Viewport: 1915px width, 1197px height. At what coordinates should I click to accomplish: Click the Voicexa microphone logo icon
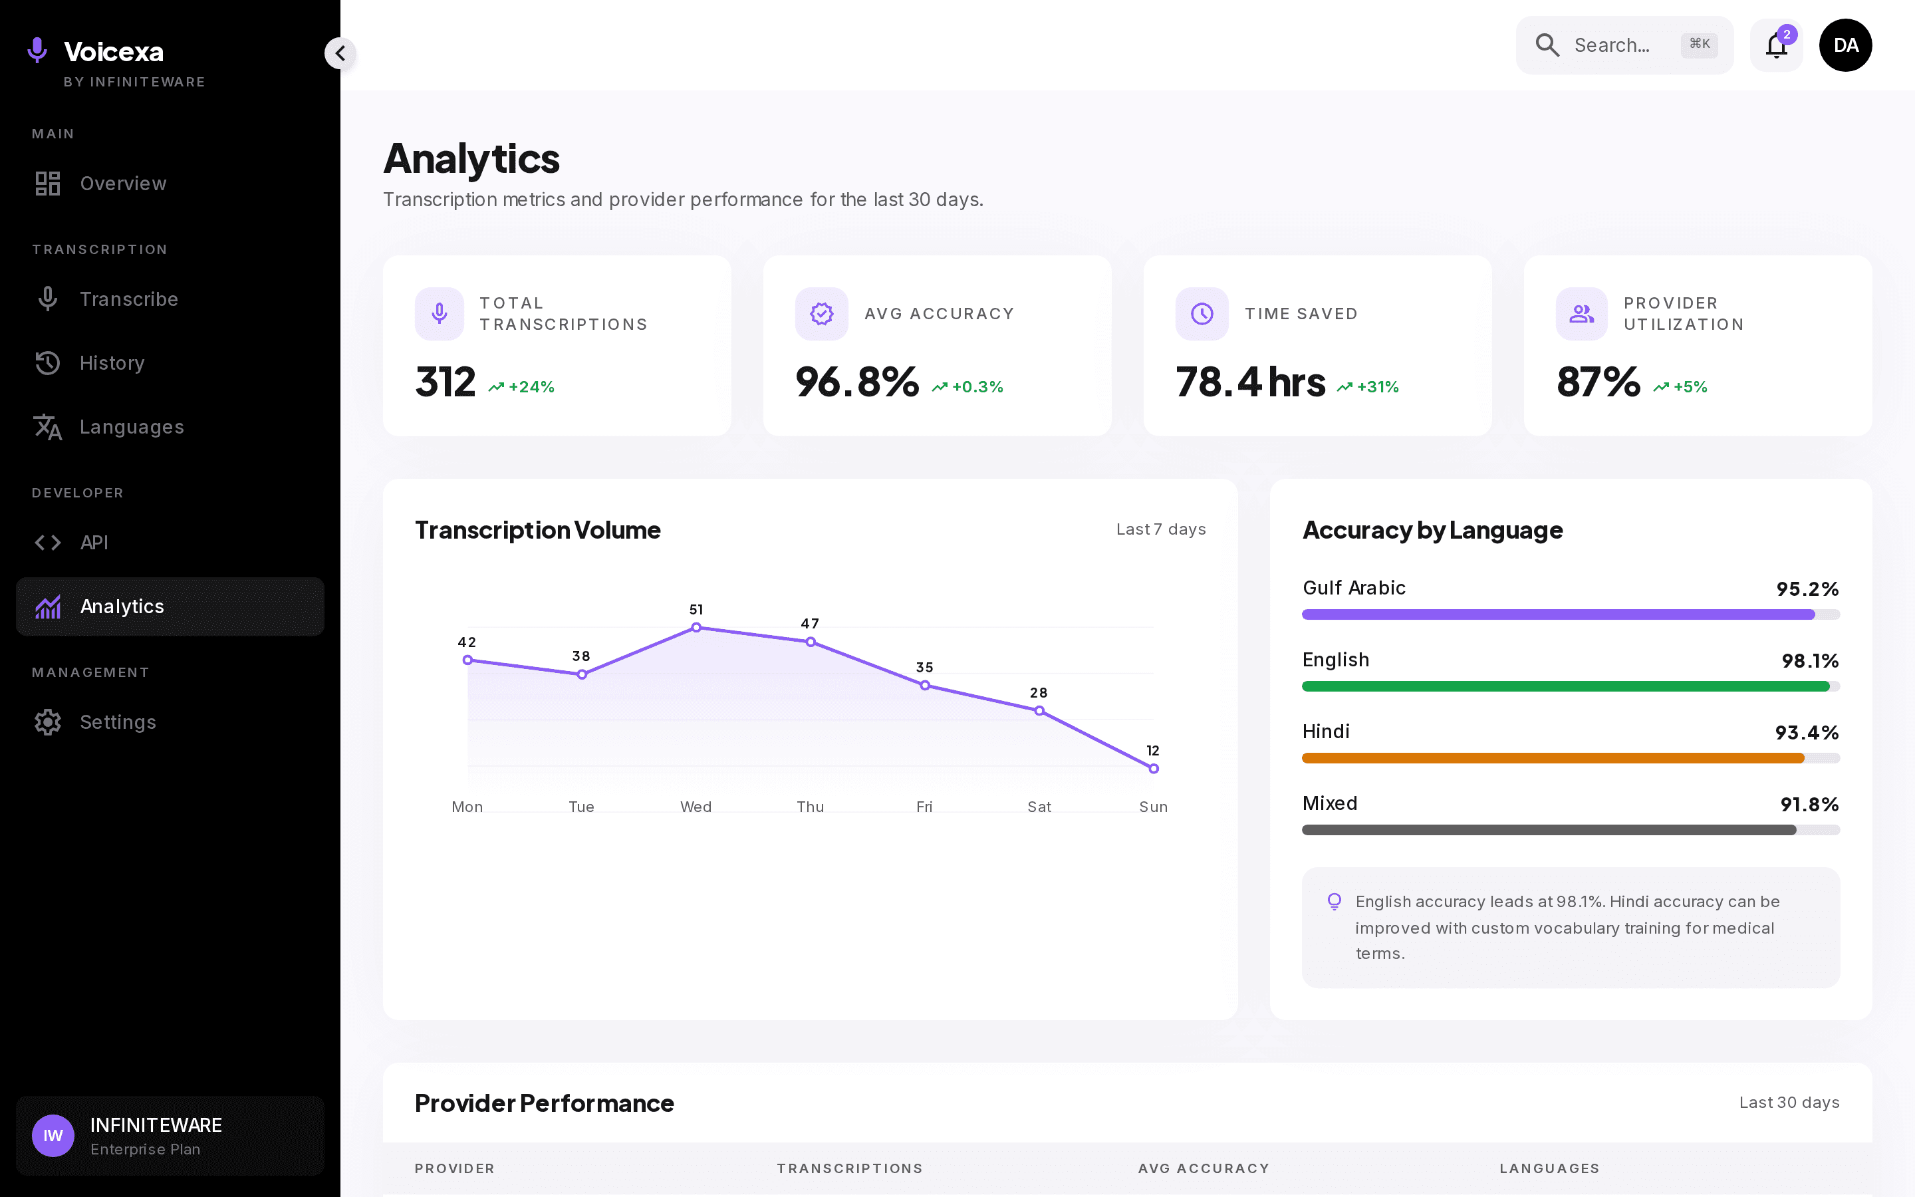coord(37,51)
